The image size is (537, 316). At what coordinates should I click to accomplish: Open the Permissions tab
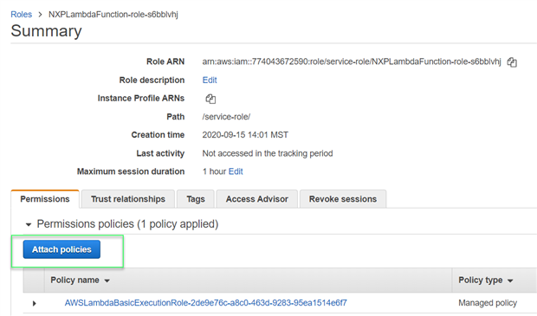click(45, 199)
